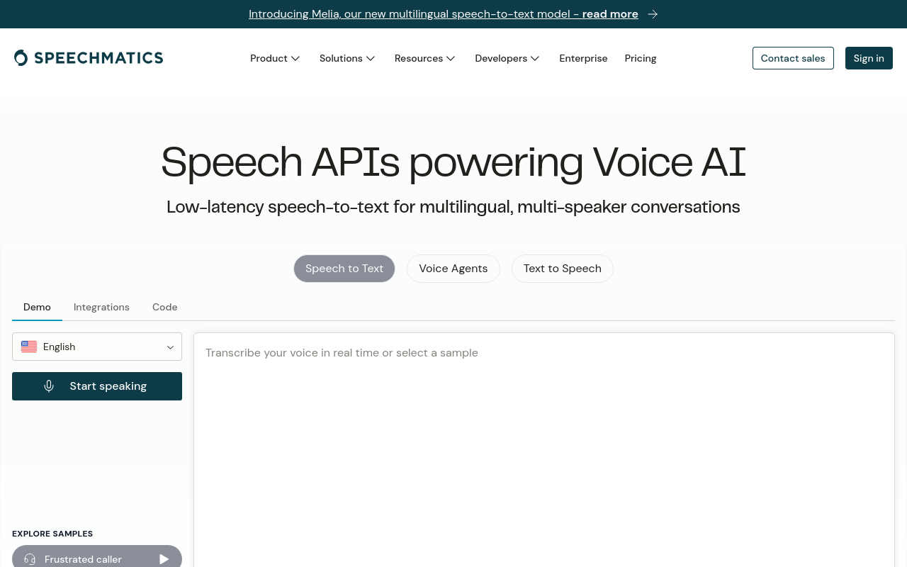
Task: Click the Sign in button
Action: coord(869,58)
